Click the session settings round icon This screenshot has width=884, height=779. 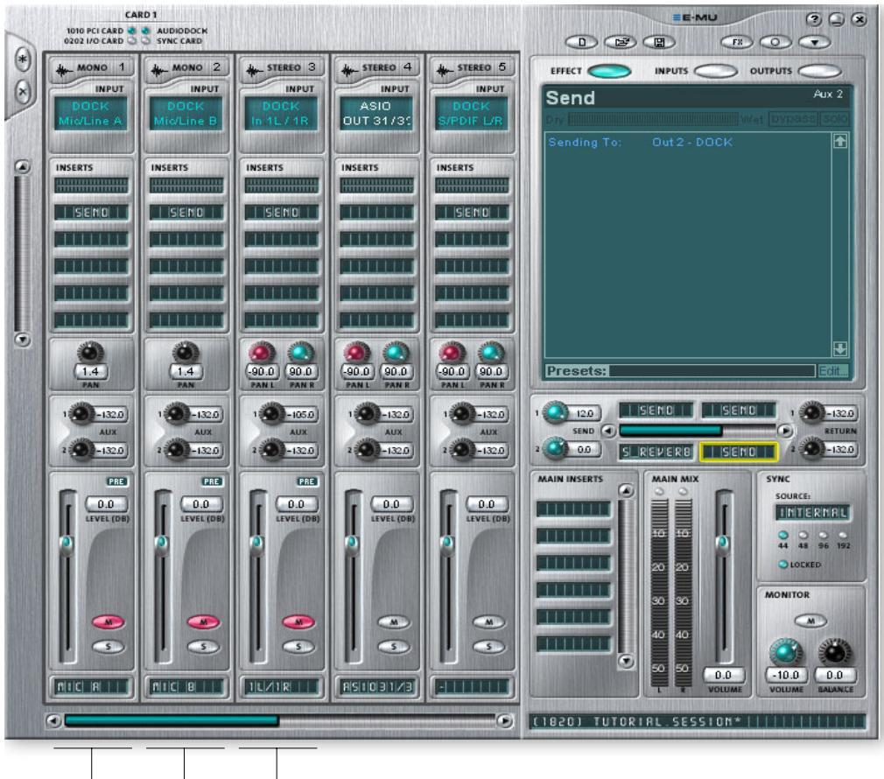775,42
